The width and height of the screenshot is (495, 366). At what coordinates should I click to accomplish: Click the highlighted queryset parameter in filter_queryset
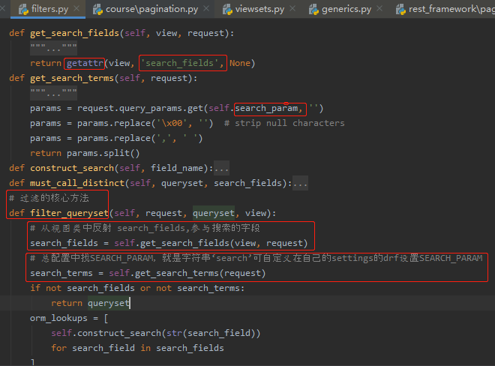(214, 213)
